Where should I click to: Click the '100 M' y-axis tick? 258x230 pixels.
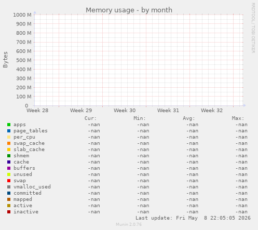[x=24, y=97]
